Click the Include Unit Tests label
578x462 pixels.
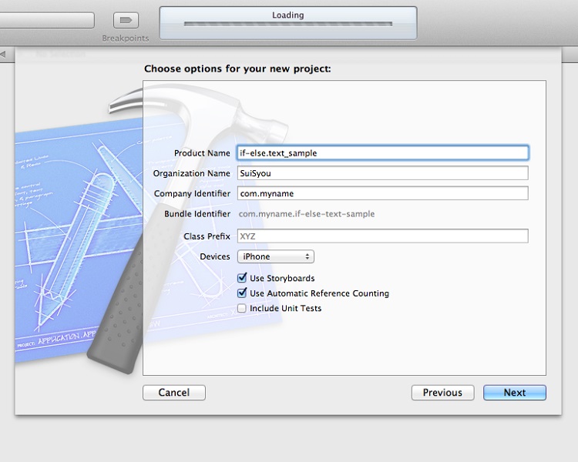[286, 308]
